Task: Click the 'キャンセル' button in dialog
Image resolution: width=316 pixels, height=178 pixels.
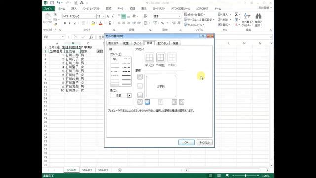Action: click(204, 142)
